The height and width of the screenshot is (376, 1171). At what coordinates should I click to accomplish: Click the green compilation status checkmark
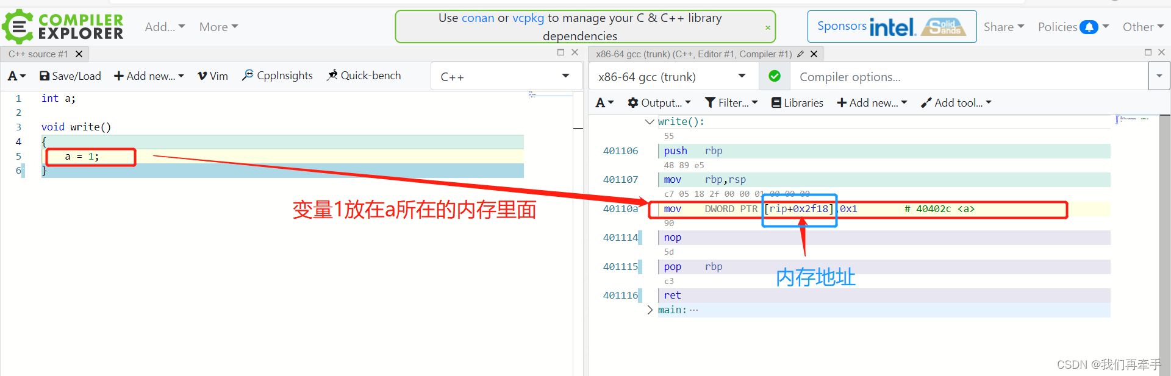pyautogui.click(x=775, y=76)
